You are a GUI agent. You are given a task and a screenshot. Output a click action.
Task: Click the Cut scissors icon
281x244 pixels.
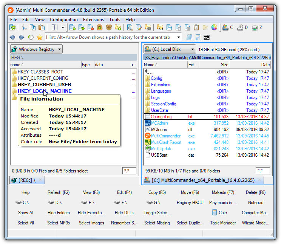pyautogui.click(x=24, y=28)
